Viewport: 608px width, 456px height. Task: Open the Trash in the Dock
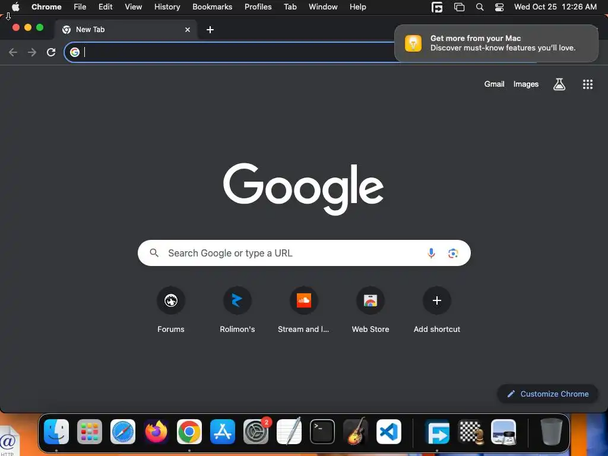[x=552, y=432]
